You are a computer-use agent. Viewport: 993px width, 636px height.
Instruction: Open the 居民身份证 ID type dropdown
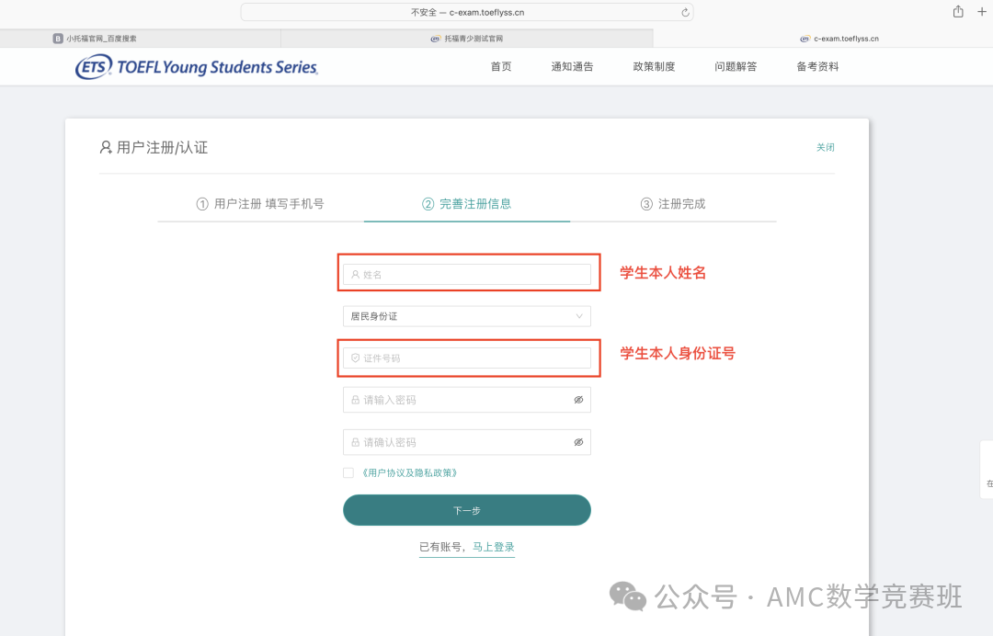click(467, 316)
